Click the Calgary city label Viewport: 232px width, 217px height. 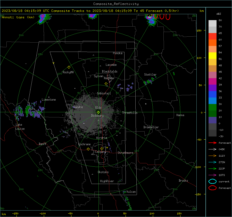point(101,152)
